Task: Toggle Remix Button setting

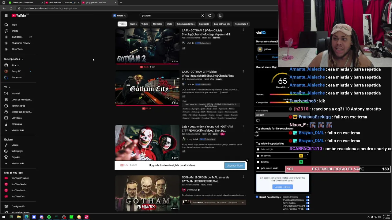Action: click(x=307, y=203)
